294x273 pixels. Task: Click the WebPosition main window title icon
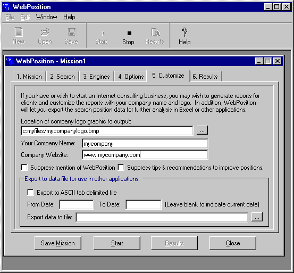tap(7, 7)
